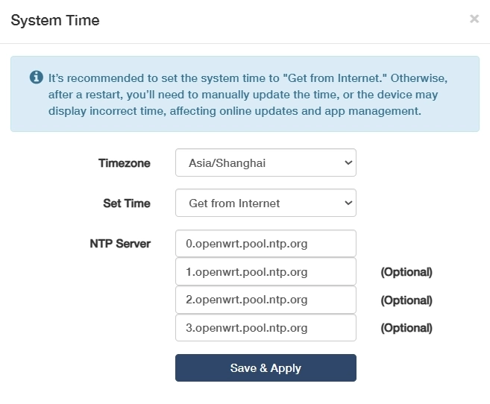Viewport: 490px width, 404px height.
Task: Click the Timezone dropdown chevron arrow
Action: pyautogui.click(x=348, y=162)
